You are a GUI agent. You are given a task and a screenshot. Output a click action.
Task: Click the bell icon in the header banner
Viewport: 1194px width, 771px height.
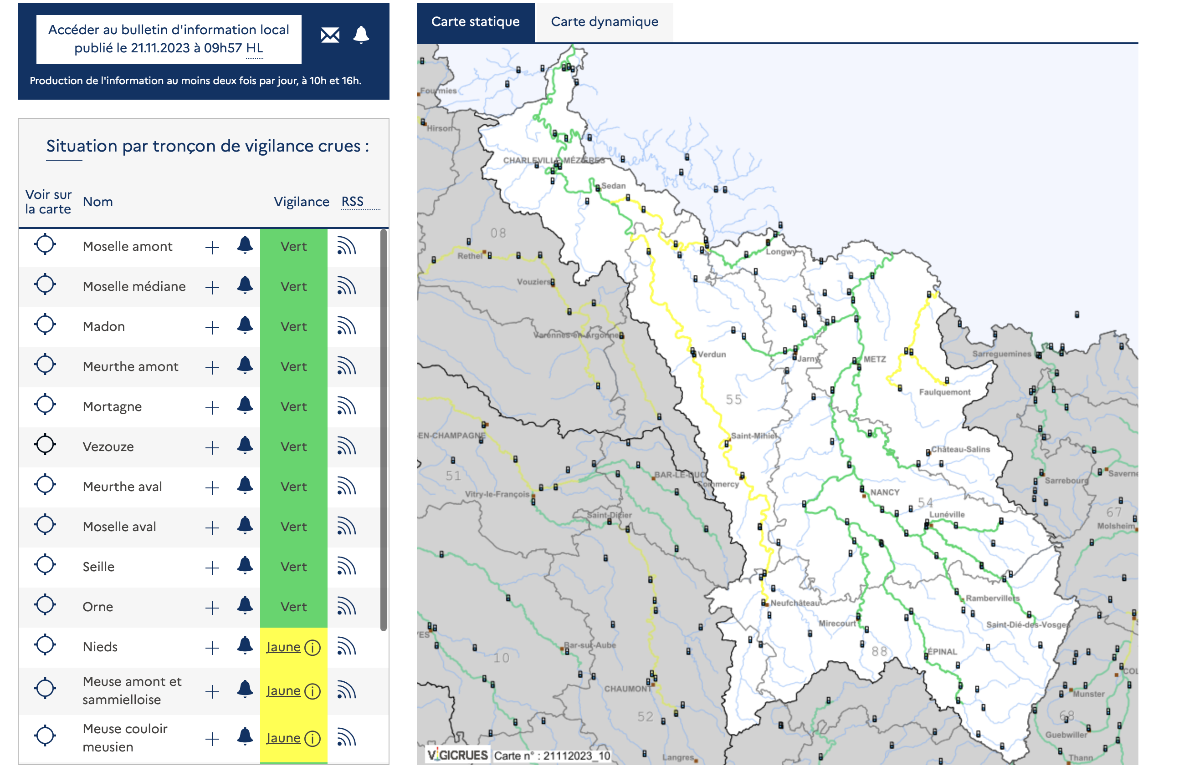(x=361, y=35)
